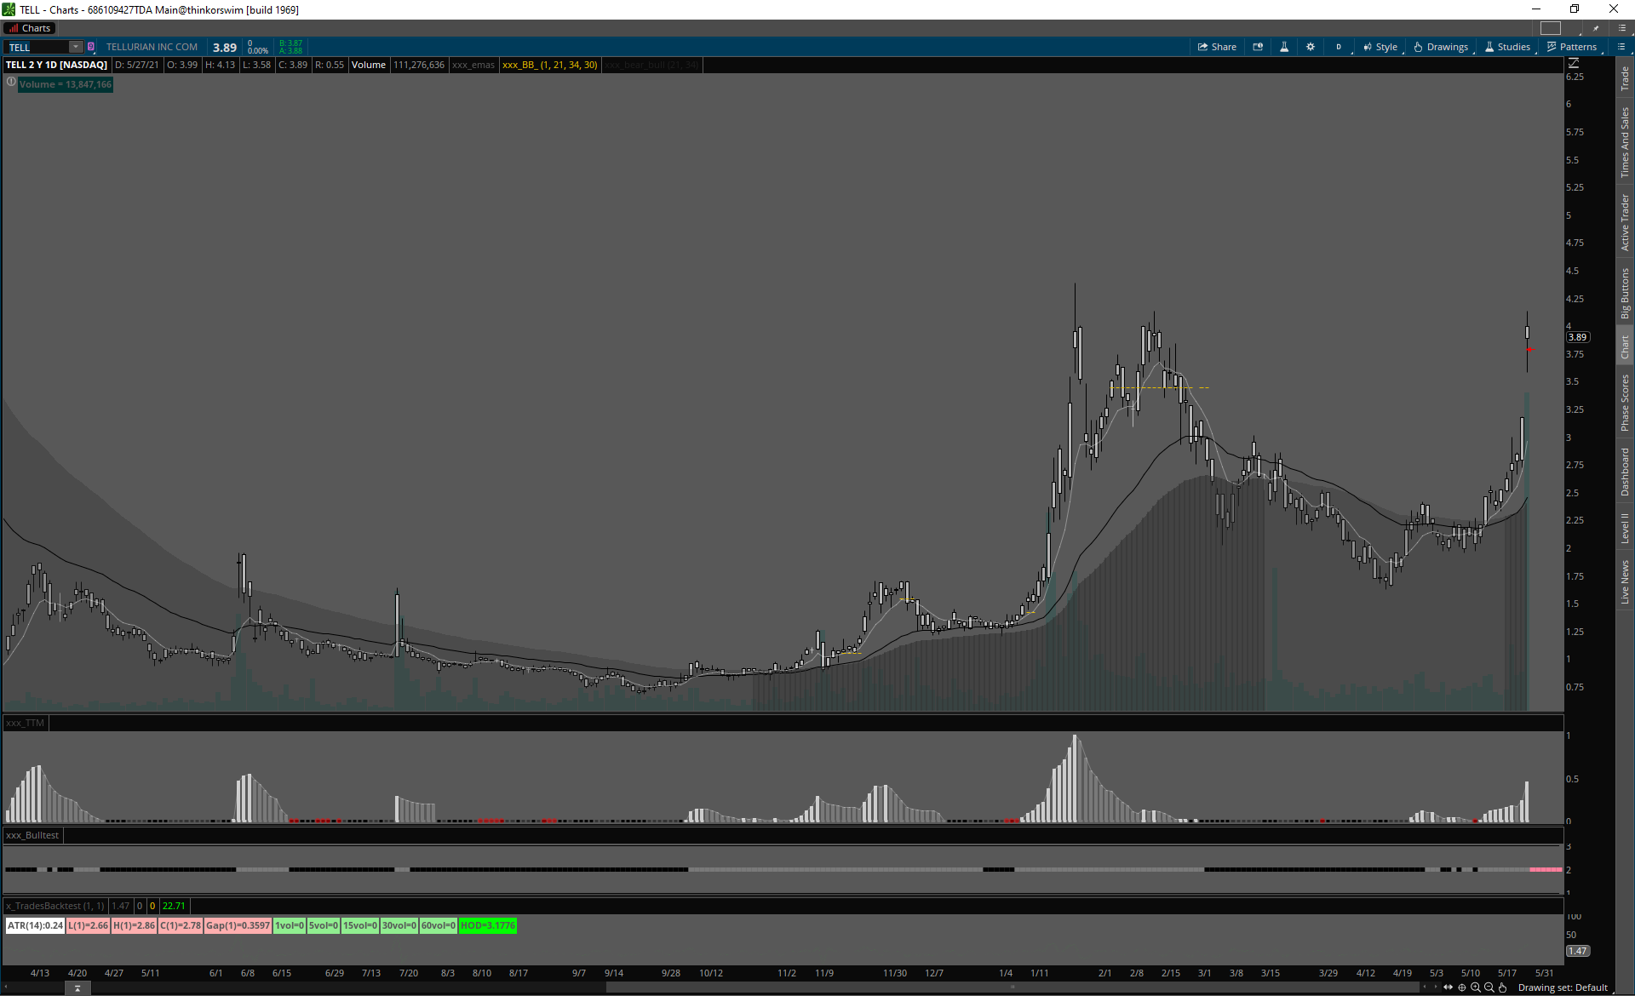Click the expand chart width arrows icon
The height and width of the screenshot is (996, 1635).
[1449, 987]
